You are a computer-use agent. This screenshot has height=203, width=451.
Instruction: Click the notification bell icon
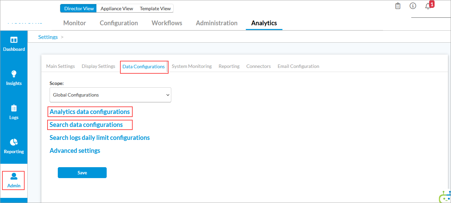pos(428,6)
